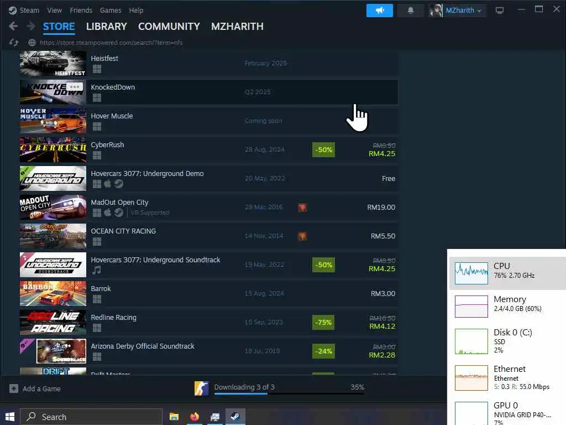Click the Windows platform icon under Heistfest
This screenshot has height=425, width=566.
coord(97,69)
